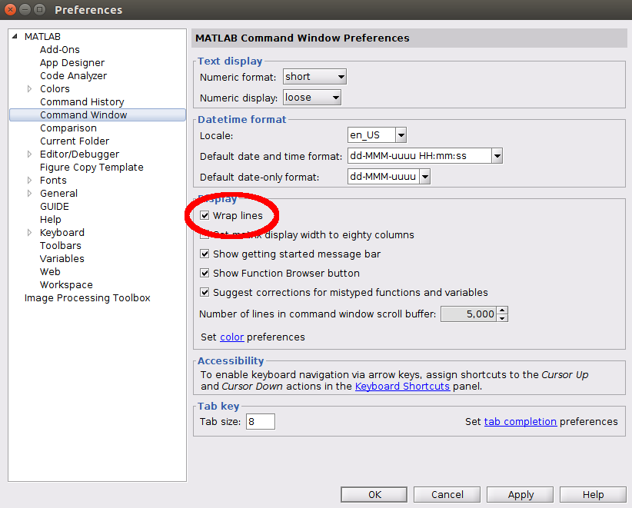
Task: Expand the Fonts tree node
Action: click(29, 180)
